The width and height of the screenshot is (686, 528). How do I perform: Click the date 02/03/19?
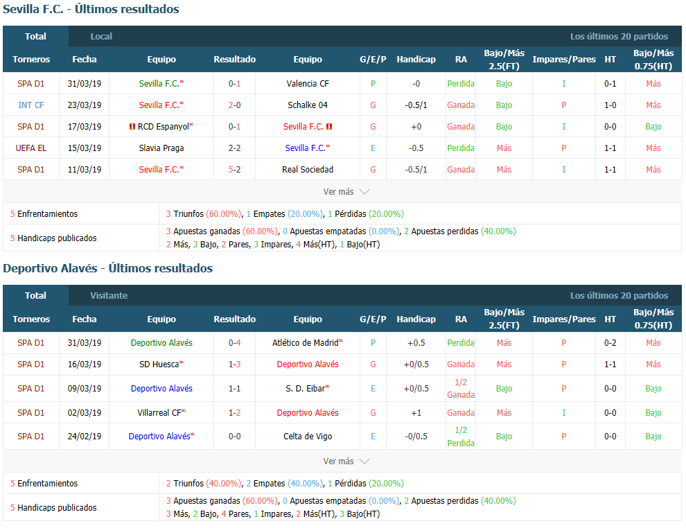pyautogui.click(x=85, y=412)
